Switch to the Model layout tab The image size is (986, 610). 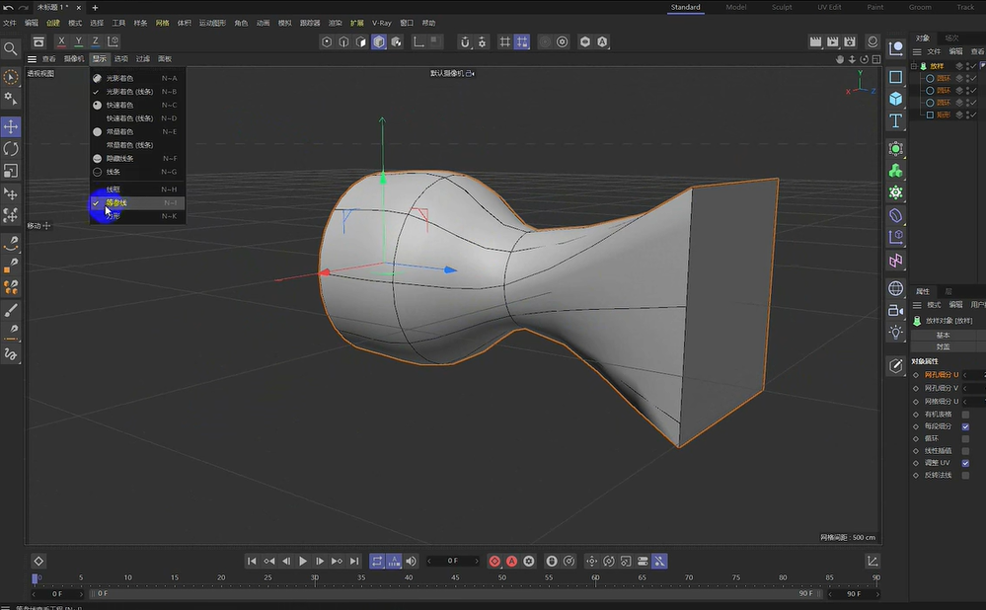point(735,7)
